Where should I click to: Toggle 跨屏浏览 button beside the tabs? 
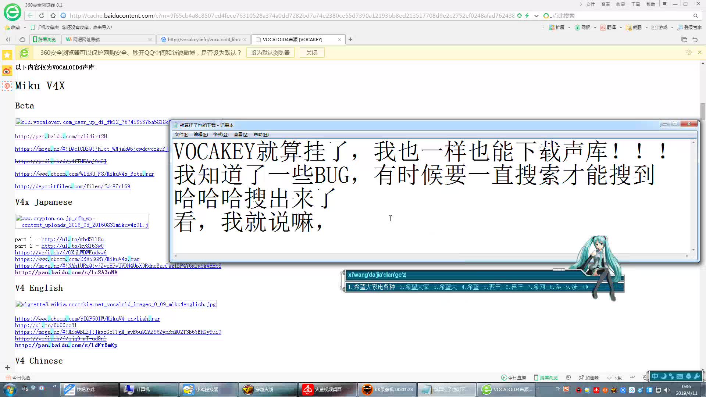pos(44,39)
